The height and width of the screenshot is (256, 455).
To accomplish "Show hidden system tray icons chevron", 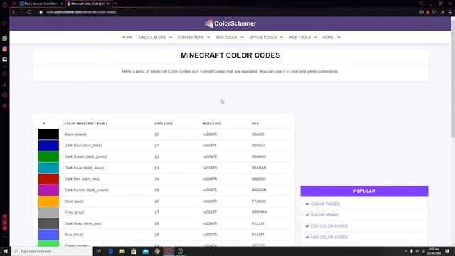I will click(406, 251).
